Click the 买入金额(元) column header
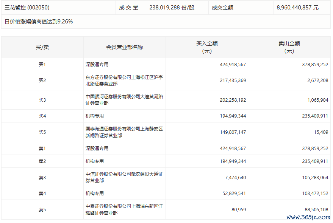The width and height of the screenshot is (333, 223). [207, 47]
